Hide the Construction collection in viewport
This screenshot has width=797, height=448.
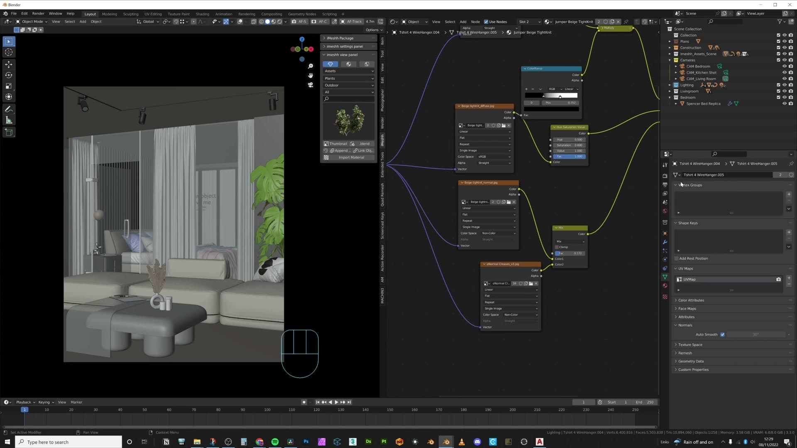click(785, 48)
